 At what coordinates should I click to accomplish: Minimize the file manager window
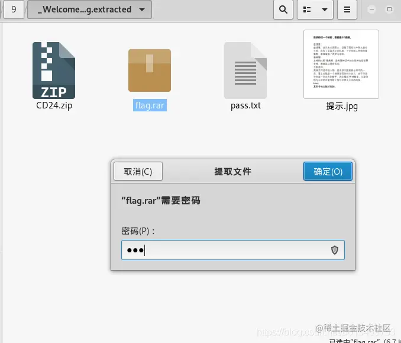click(371, 9)
